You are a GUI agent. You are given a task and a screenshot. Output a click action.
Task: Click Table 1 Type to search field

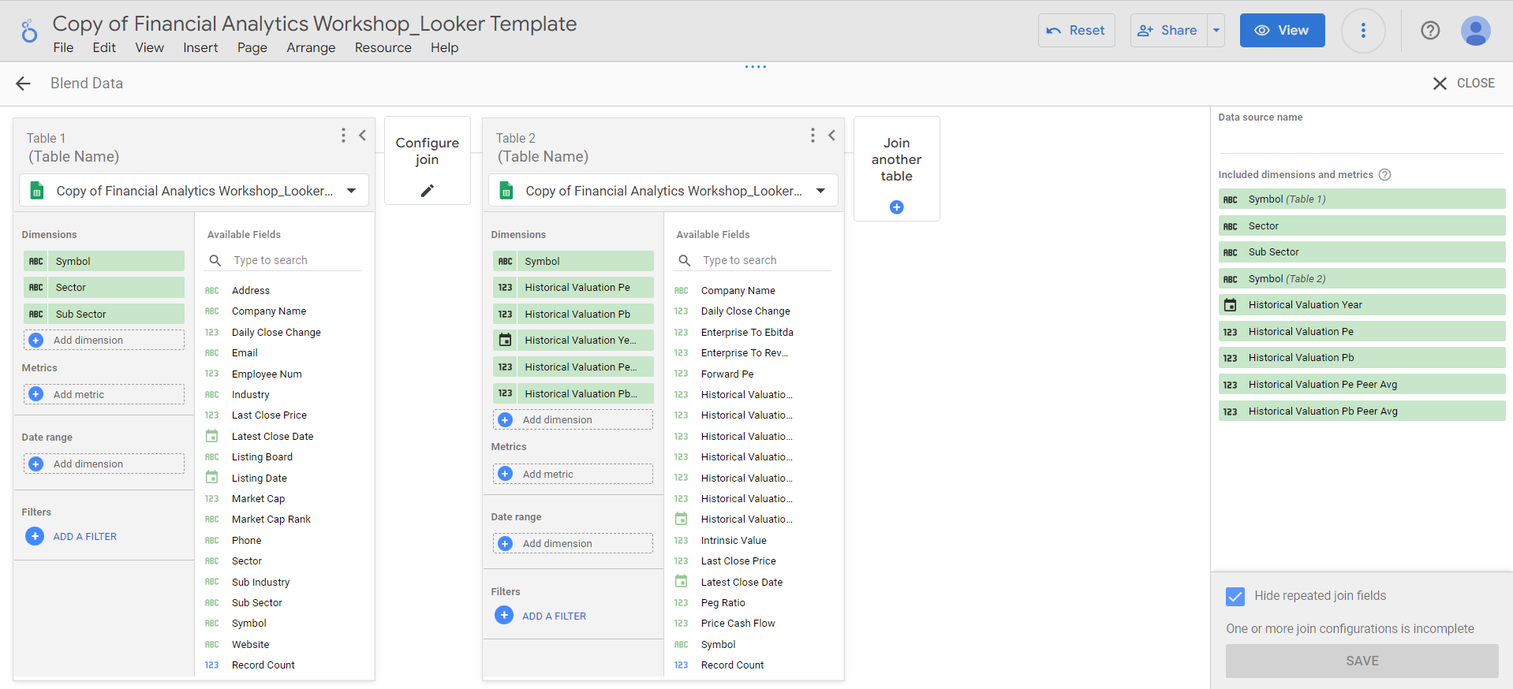pyautogui.click(x=296, y=260)
